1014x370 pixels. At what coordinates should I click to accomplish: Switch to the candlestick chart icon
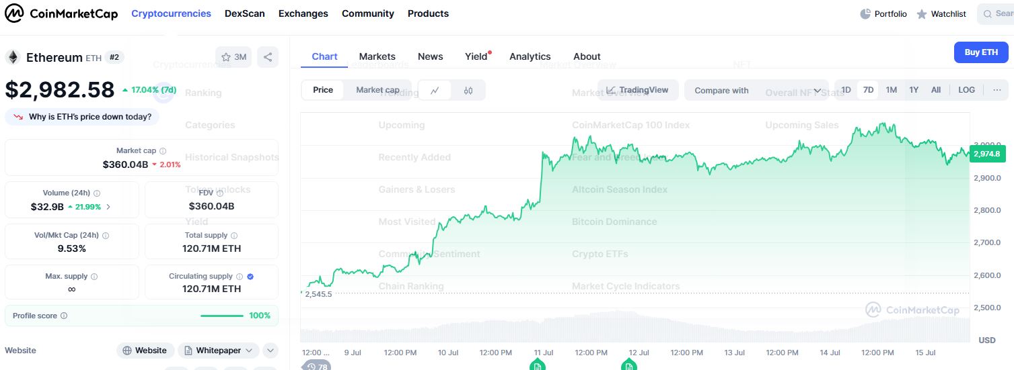pos(468,90)
